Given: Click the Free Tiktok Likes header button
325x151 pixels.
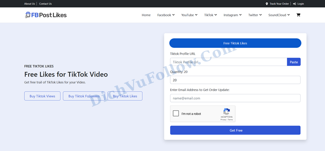Looking at the screenshot, I should point(235,43).
